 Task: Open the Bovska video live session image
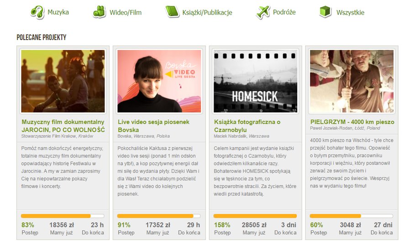(159, 81)
